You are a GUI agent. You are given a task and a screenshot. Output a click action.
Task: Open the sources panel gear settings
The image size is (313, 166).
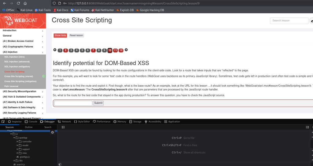point(53,132)
